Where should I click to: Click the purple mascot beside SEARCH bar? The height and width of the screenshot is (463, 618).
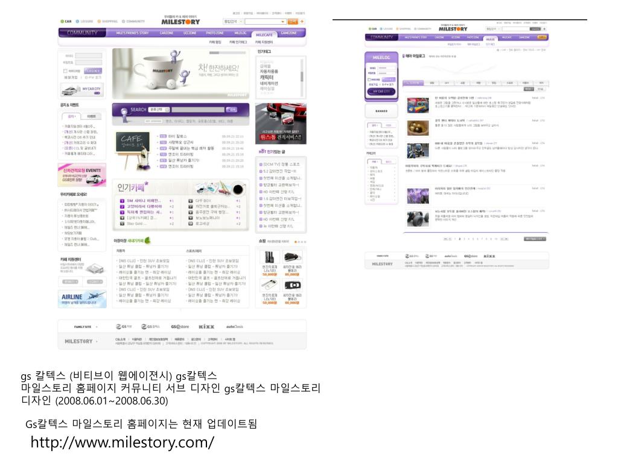point(124,115)
